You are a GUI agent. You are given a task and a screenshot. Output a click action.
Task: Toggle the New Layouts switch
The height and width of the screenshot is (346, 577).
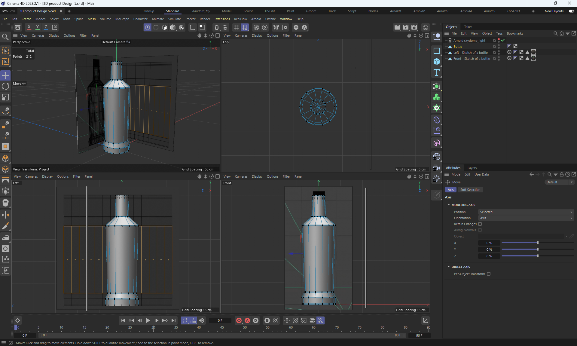click(571, 11)
